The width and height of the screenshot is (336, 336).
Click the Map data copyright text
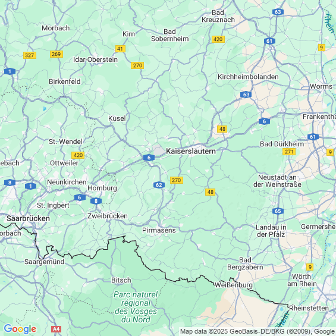(258, 331)
